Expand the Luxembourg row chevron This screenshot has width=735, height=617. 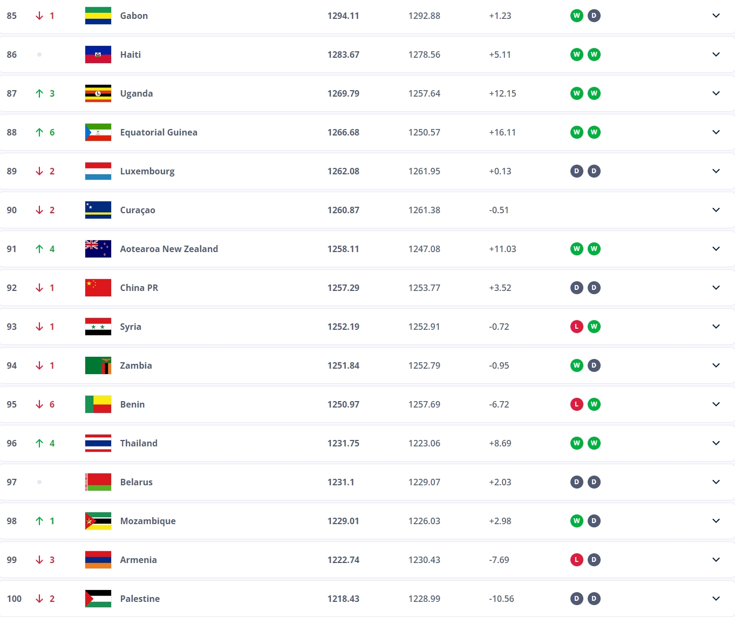point(716,171)
